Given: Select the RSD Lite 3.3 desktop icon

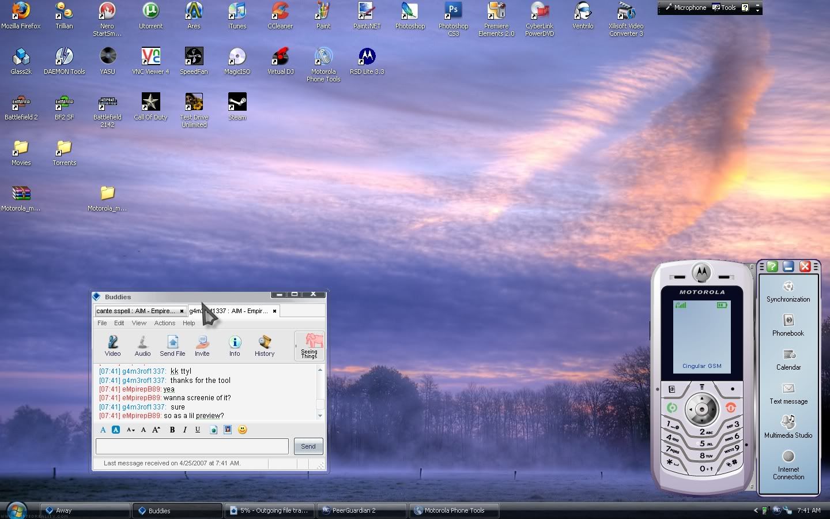Looking at the screenshot, I should 367,61.
